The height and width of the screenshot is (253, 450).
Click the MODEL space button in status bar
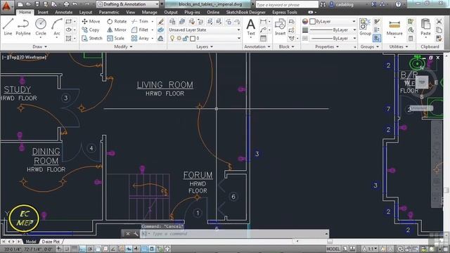[333, 249]
